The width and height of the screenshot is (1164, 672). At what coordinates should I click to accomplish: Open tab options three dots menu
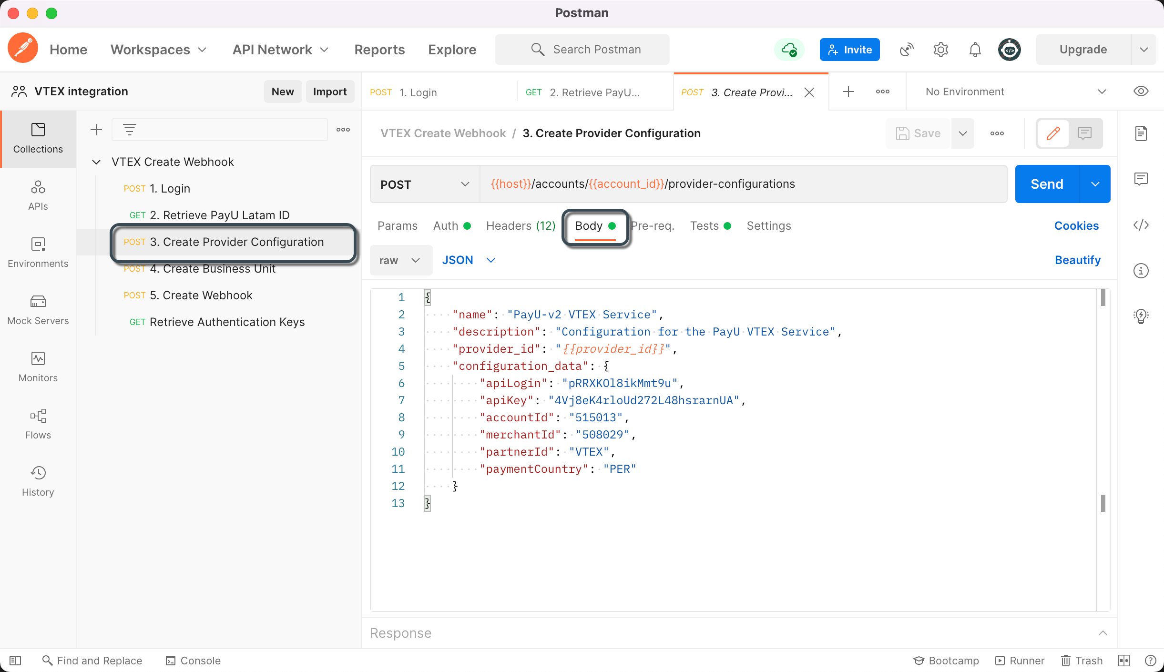click(x=883, y=92)
